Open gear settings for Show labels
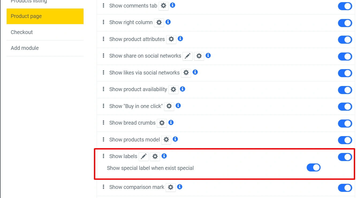 click(x=155, y=156)
